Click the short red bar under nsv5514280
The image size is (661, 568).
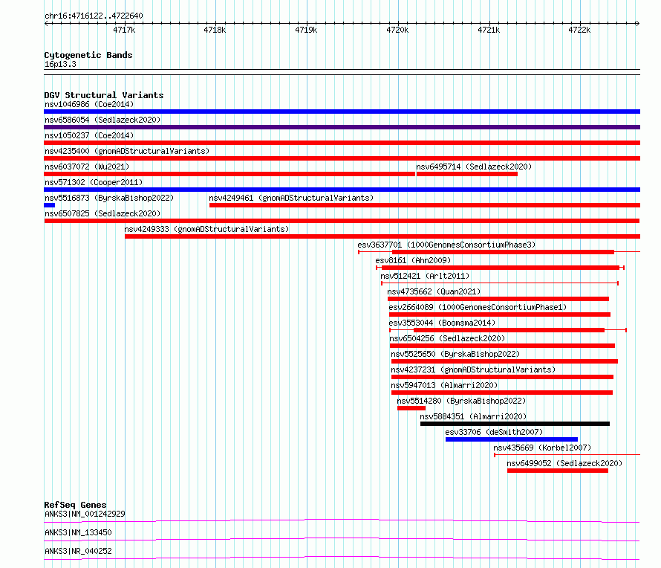pos(411,408)
